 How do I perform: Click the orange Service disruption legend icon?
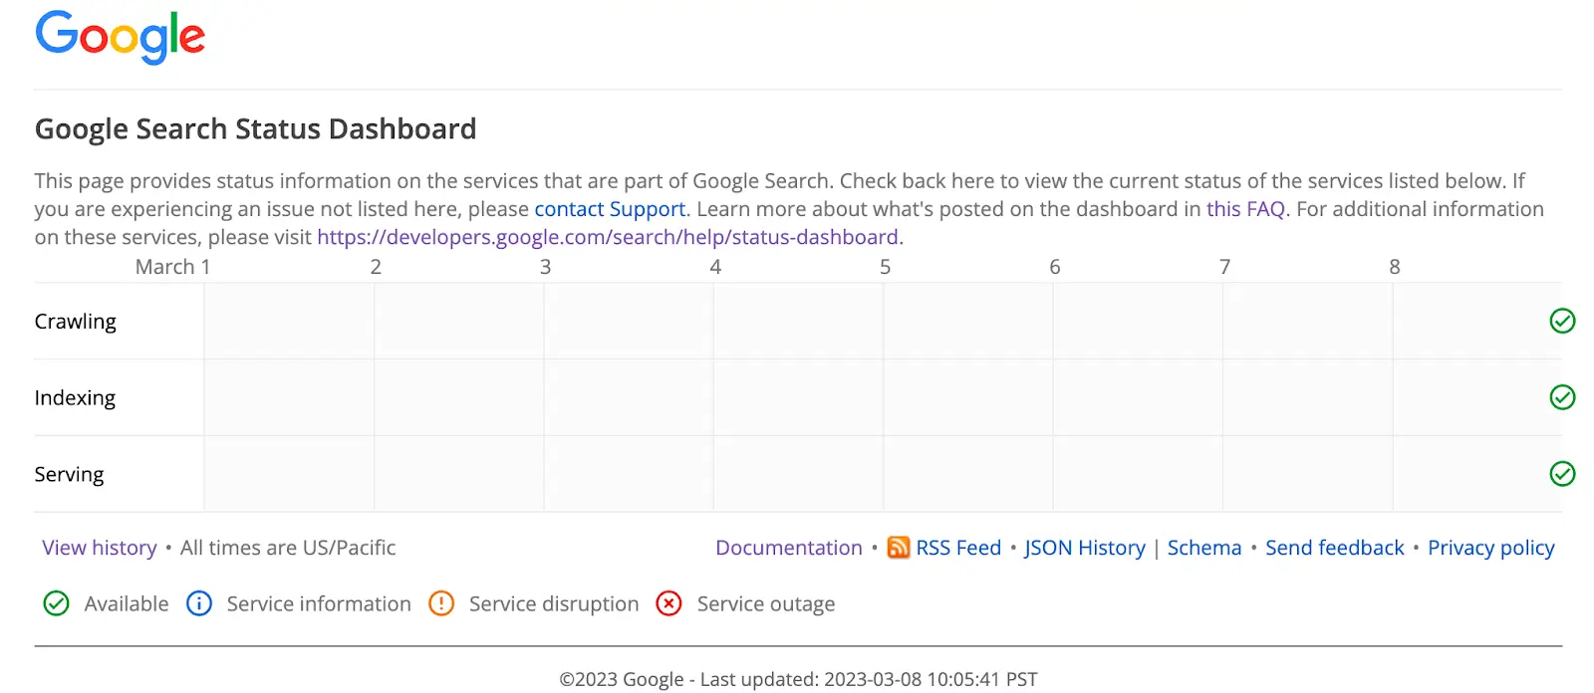pos(441,603)
